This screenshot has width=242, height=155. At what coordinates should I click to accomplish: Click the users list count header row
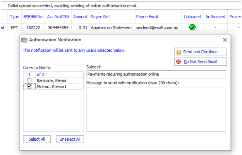53,74
